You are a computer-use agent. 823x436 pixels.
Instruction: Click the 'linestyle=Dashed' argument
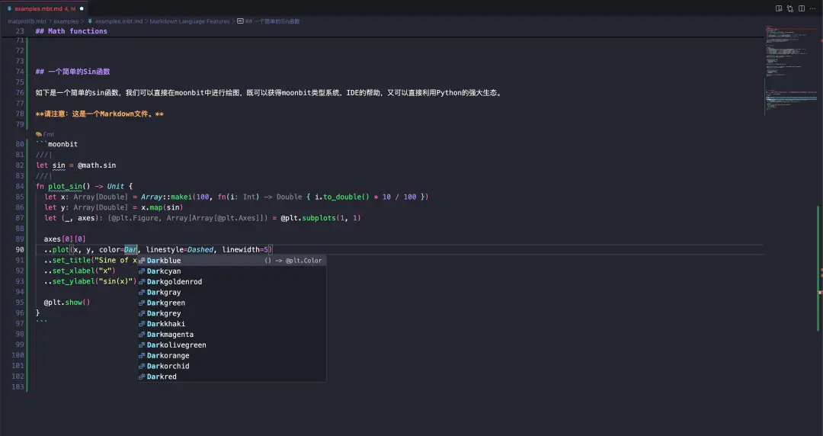(x=180, y=249)
